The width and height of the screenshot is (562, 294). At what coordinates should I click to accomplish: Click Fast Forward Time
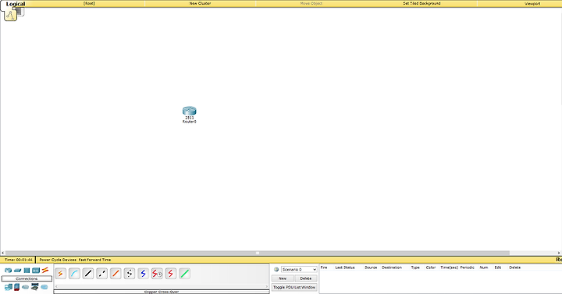pyautogui.click(x=94, y=260)
